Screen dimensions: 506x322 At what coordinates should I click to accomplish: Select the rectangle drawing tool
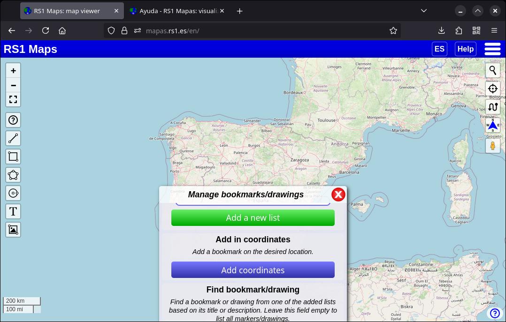[13, 157]
